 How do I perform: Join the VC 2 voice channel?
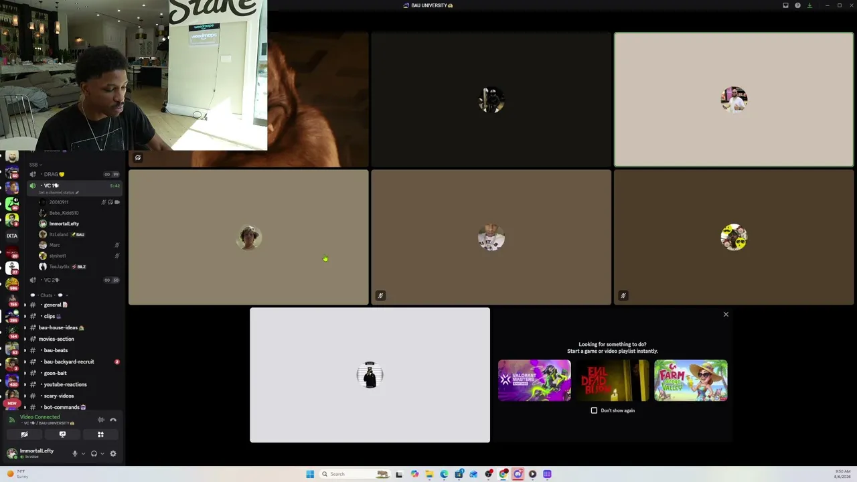(74, 280)
